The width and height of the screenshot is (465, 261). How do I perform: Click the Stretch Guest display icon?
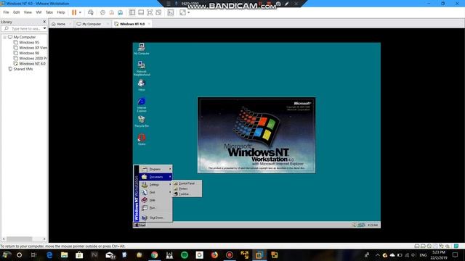[x=182, y=12]
